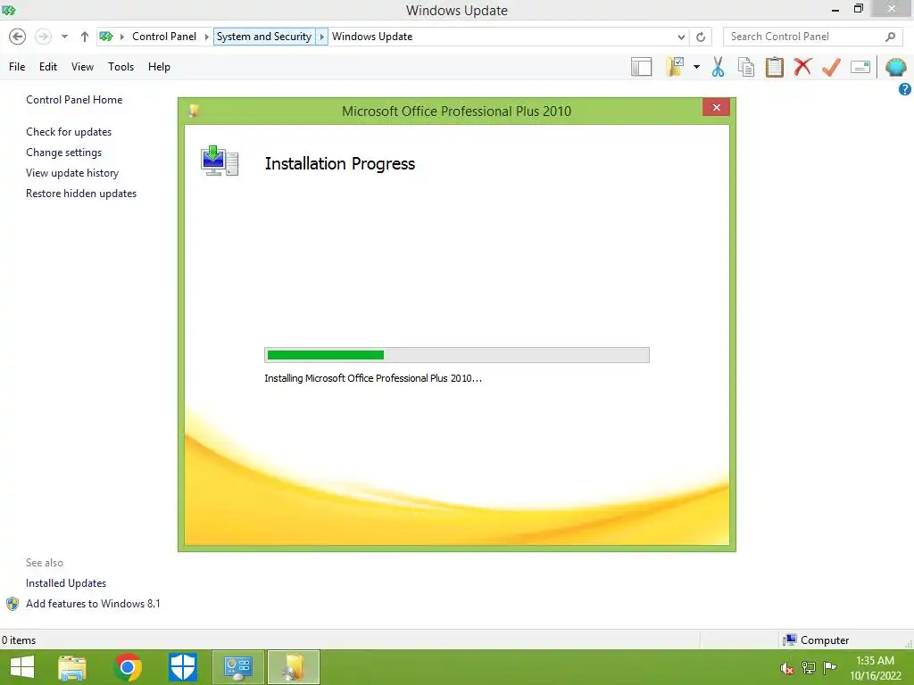Select System and Security breadcrumb
Screen dimensions: 914x685
(x=264, y=37)
